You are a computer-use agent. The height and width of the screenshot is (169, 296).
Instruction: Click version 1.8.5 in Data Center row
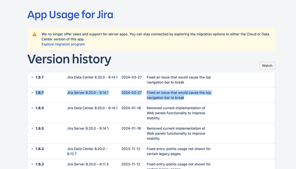point(40,108)
